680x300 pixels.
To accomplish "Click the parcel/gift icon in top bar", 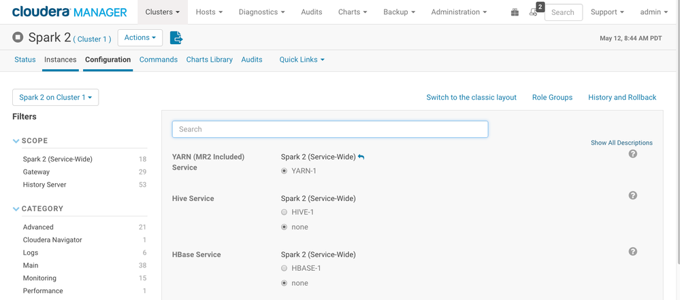I will (515, 12).
